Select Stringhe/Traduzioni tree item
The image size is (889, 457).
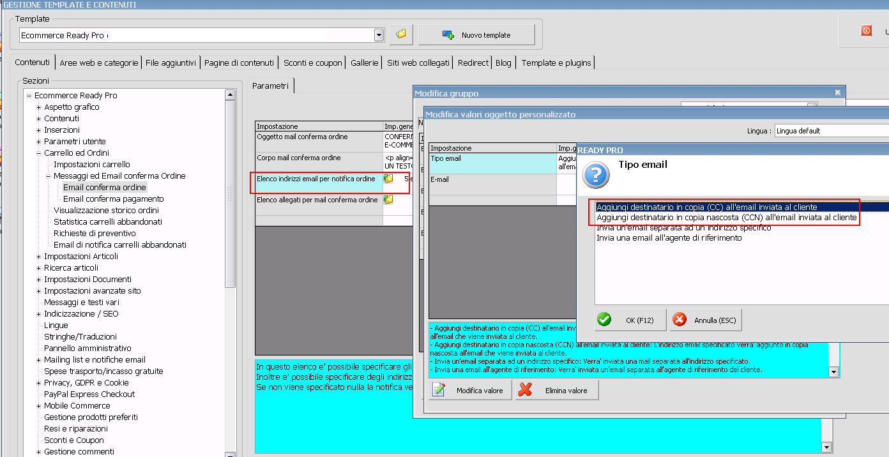(x=80, y=336)
